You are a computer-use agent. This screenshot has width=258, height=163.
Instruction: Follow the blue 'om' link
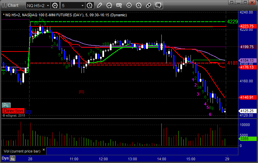pyautogui.click(x=28, y=111)
